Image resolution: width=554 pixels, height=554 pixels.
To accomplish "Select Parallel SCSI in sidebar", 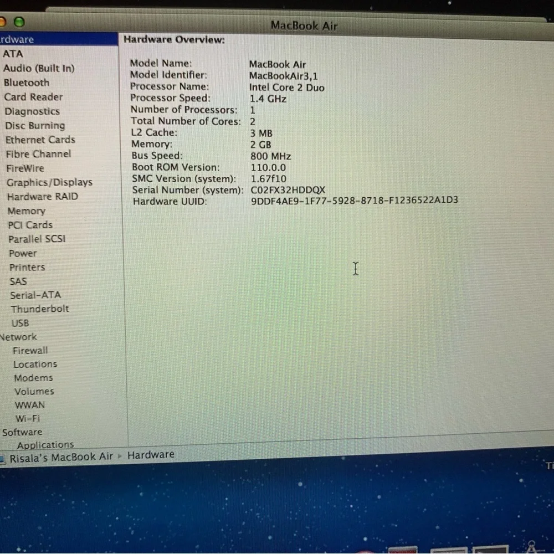I will (x=37, y=239).
